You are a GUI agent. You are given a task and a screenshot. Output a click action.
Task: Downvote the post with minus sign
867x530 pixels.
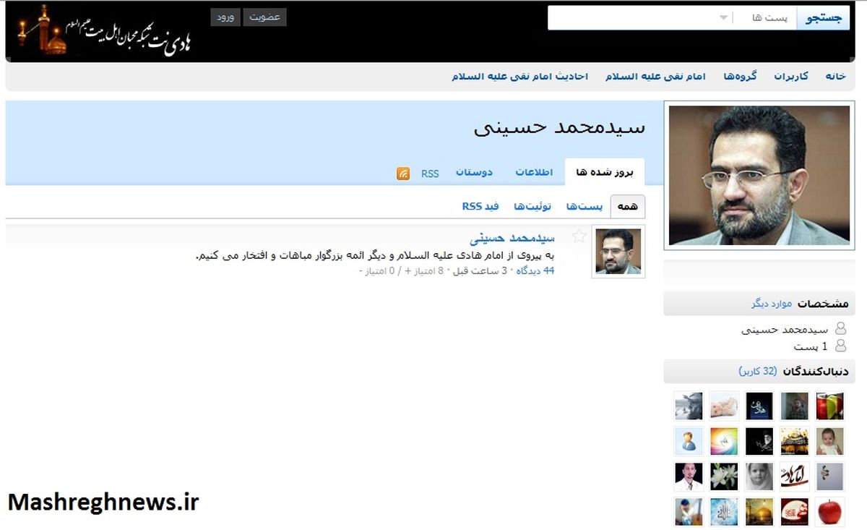361,270
